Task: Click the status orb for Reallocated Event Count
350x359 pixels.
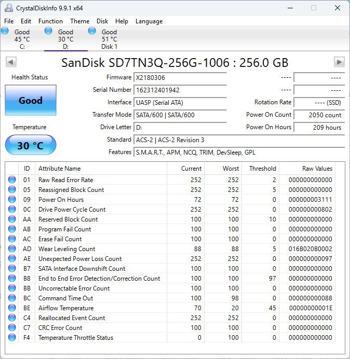Action: (x=12, y=317)
